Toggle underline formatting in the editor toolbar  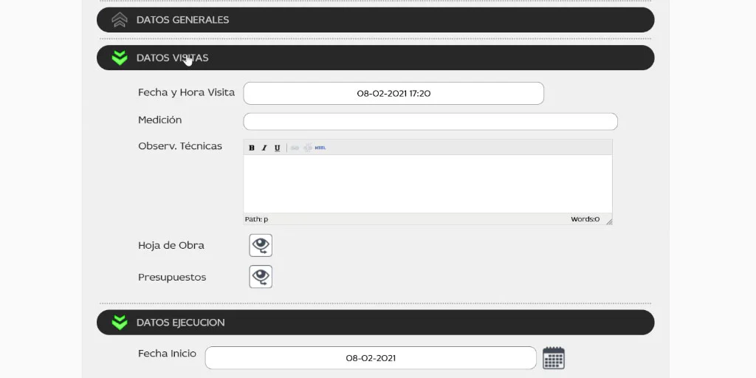[278, 148]
